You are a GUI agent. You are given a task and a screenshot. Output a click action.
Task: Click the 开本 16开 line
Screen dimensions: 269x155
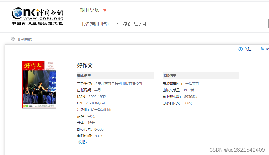point(86,123)
